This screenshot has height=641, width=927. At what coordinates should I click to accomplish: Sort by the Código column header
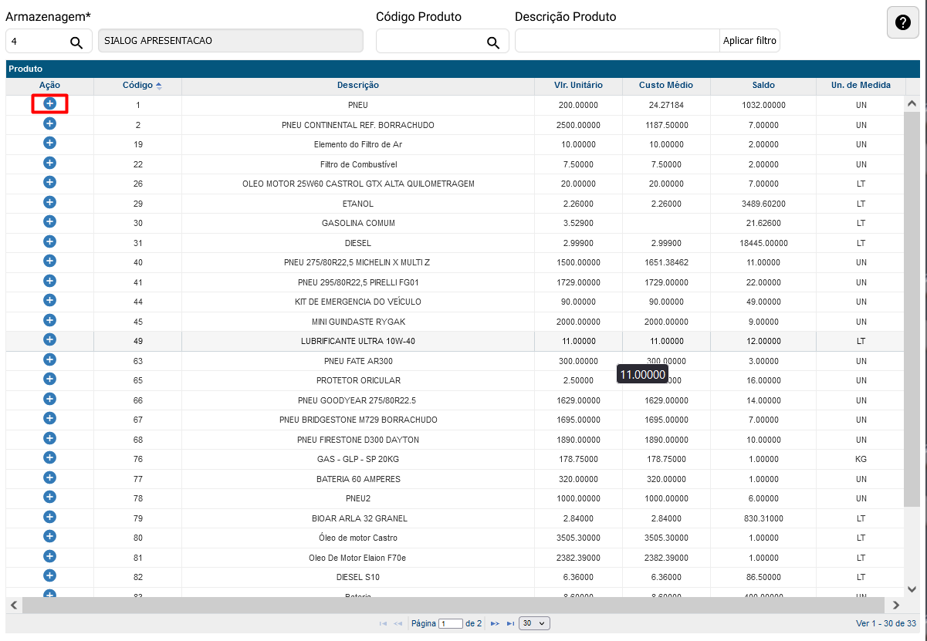[x=142, y=86]
